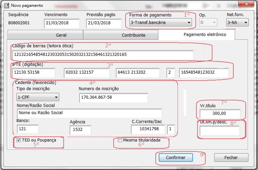Click the Vencimento date field
The image size is (258, 170).
coord(62,23)
